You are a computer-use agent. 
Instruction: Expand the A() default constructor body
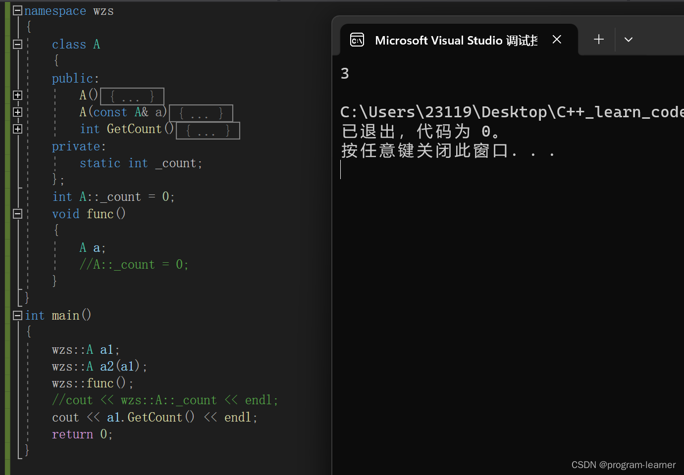17,95
